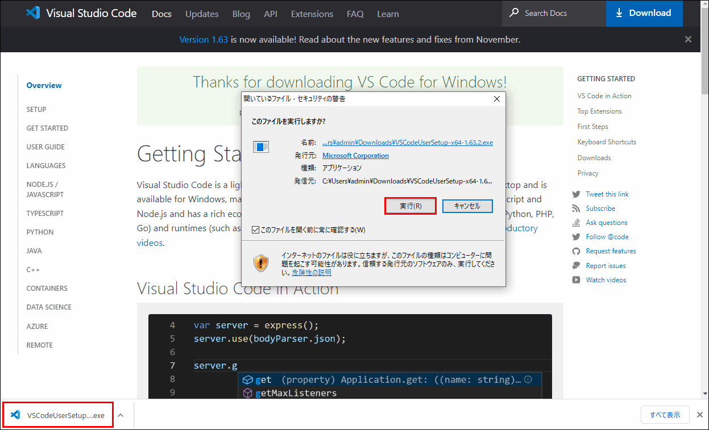Click the Follow @code link
Image resolution: width=709 pixels, height=430 pixels.
click(x=607, y=237)
